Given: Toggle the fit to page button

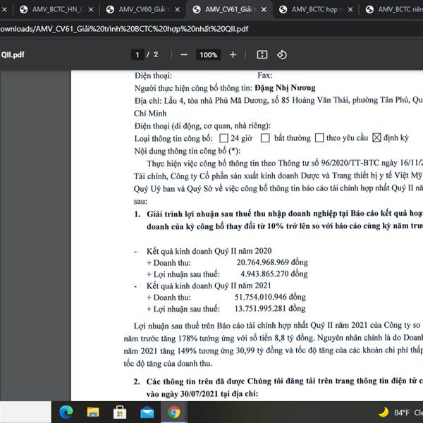Looking at the screenshot, I should pos(262,55).
